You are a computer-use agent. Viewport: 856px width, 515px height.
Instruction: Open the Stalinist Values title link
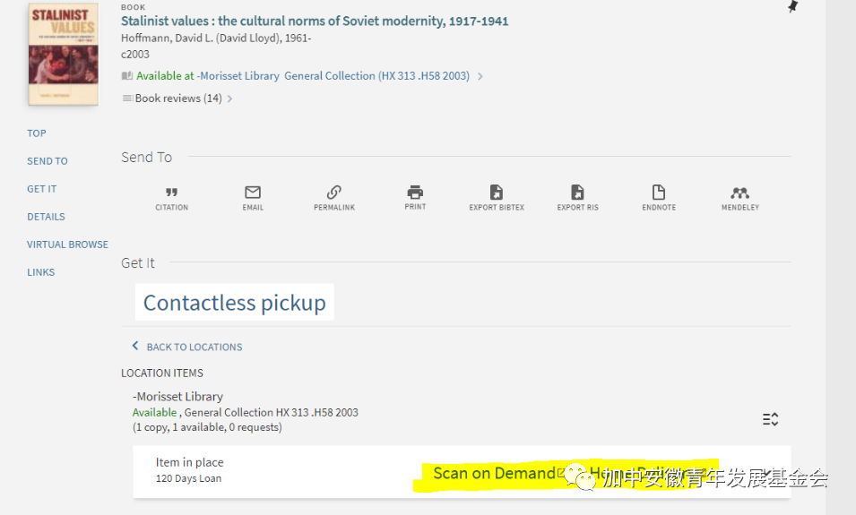pyautogui.click(x=315, y=21)
